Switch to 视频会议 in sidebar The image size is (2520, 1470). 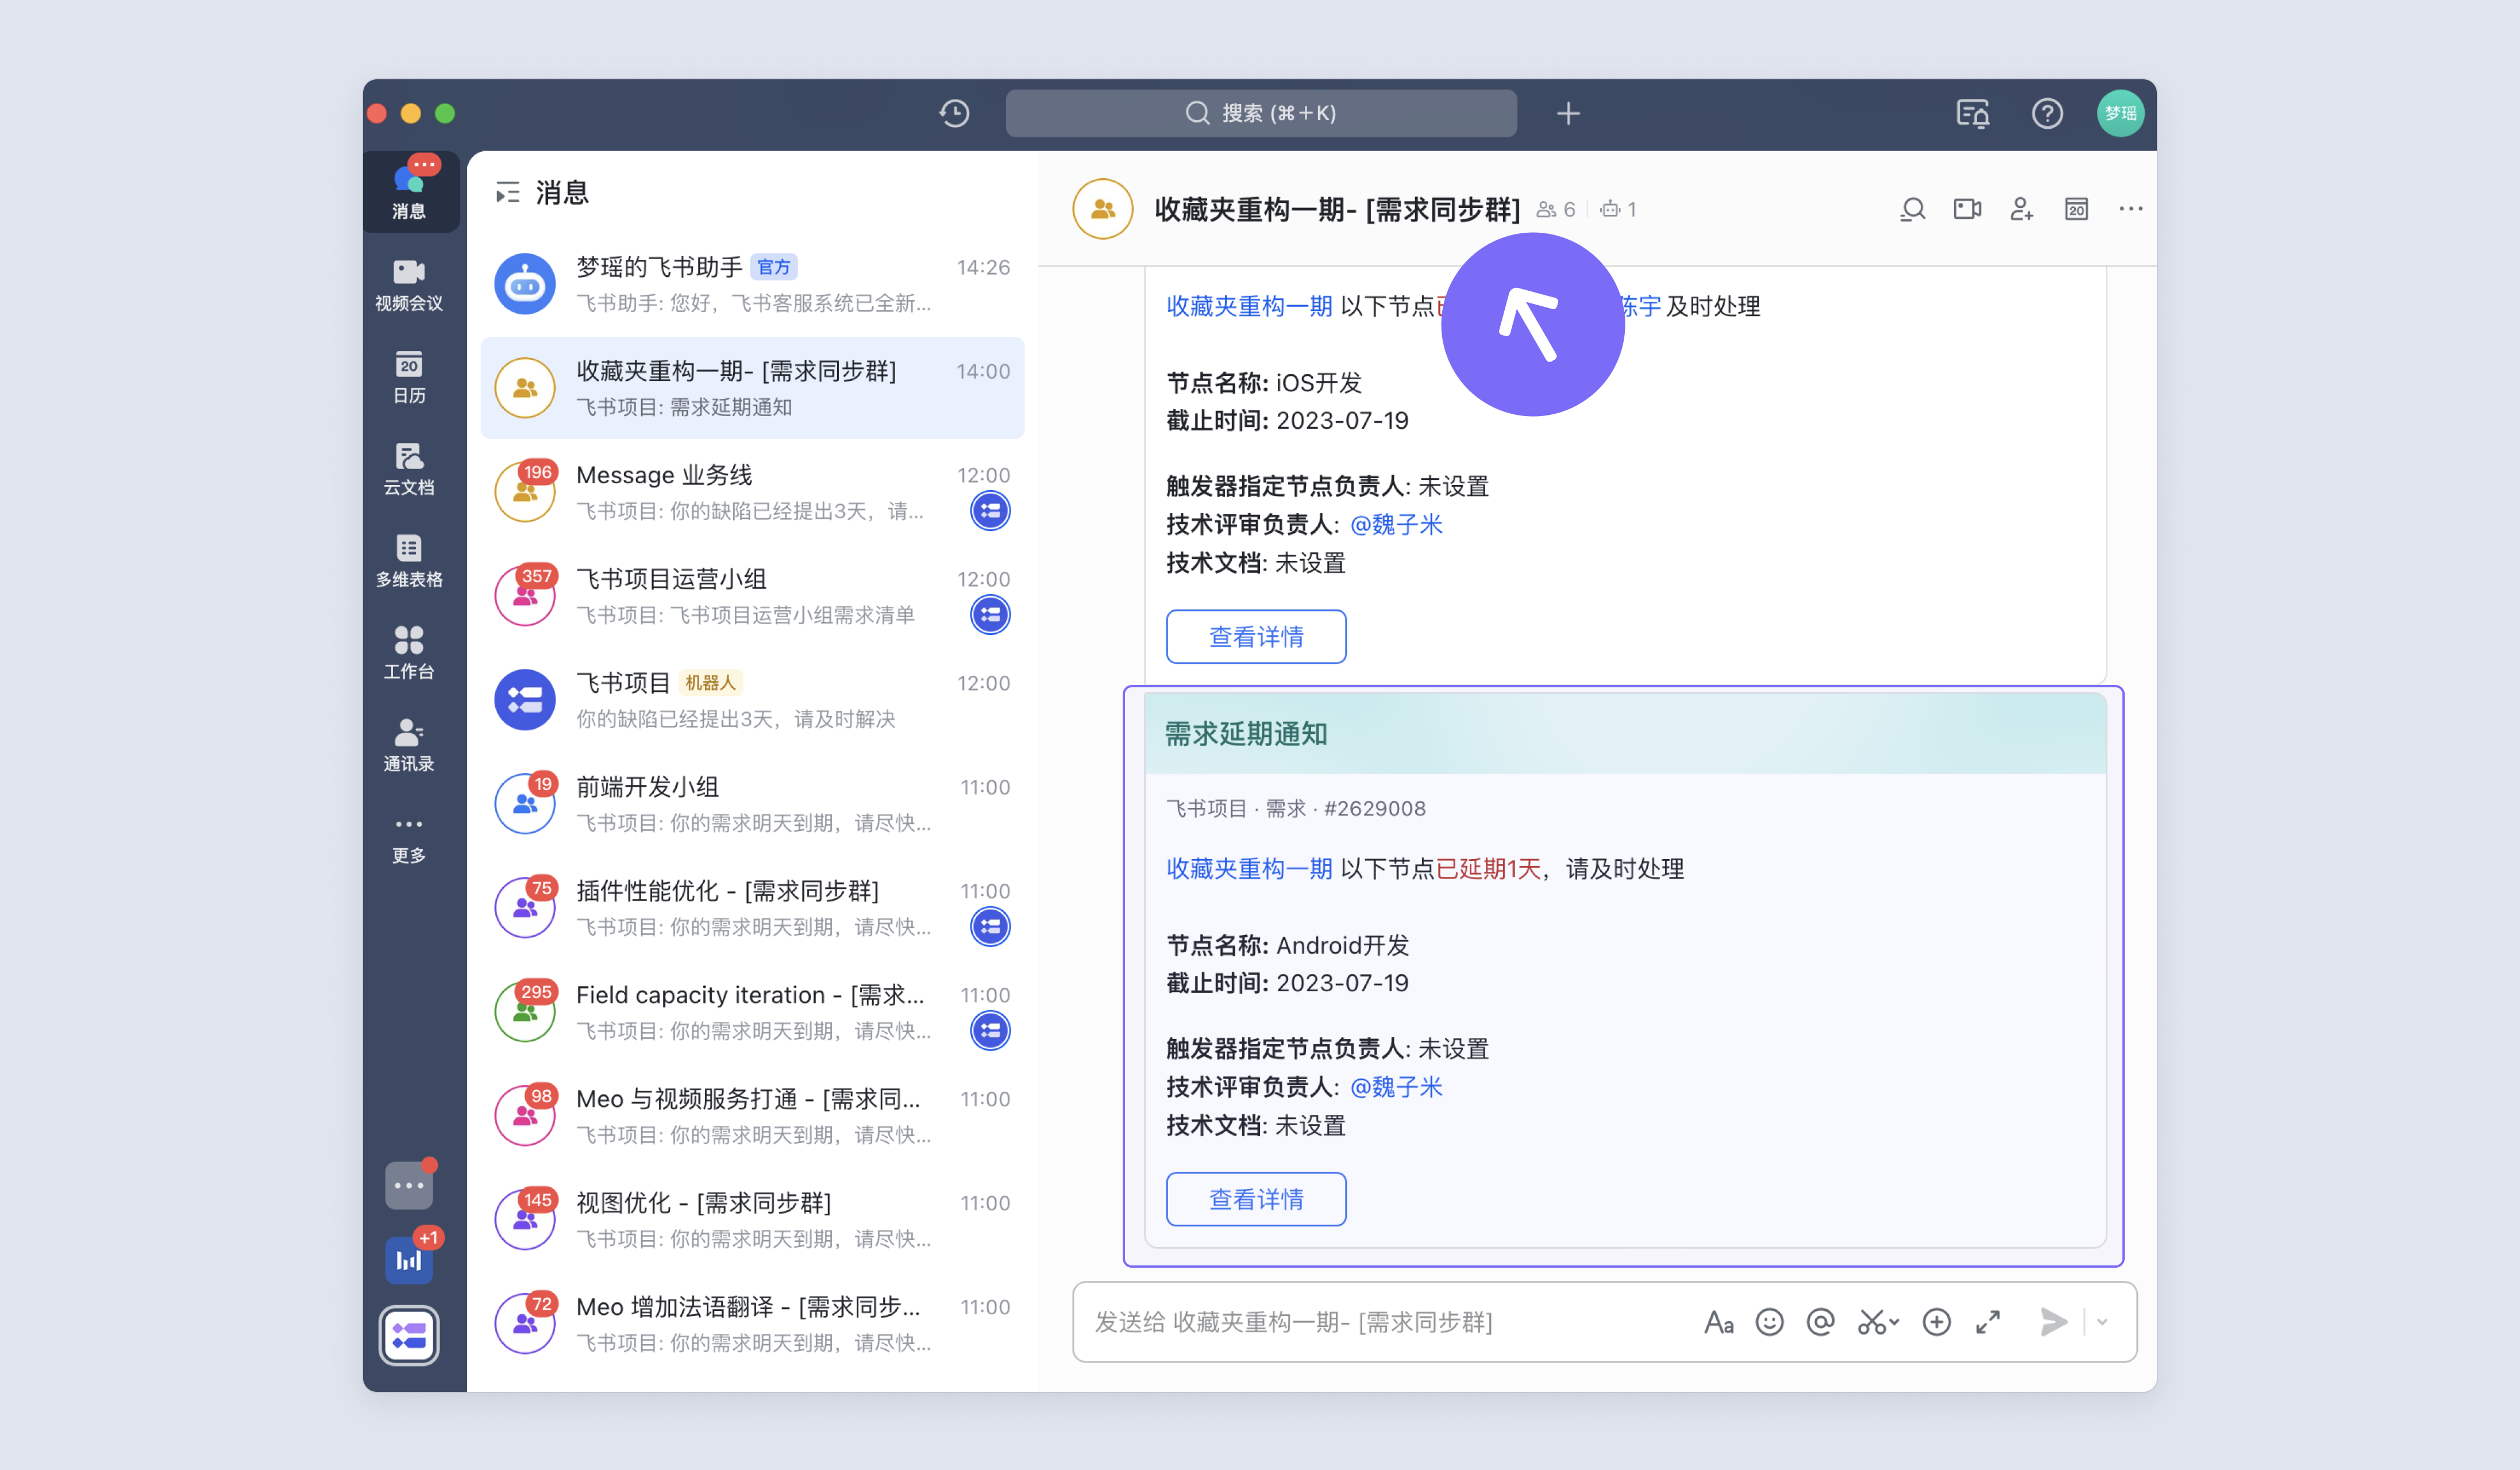tap(409, 285)
